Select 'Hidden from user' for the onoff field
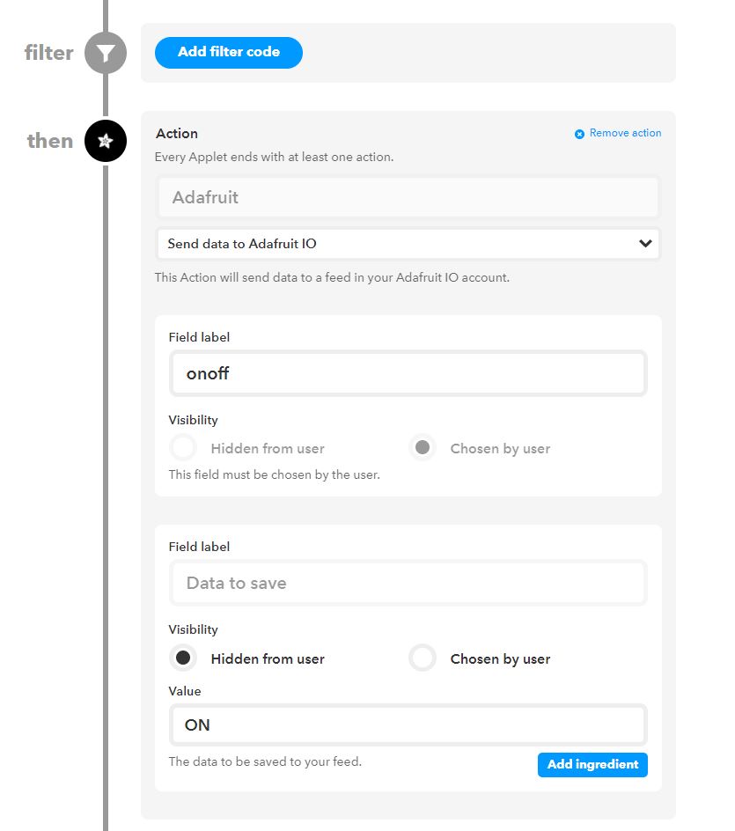Screen dimensions: 735x831 pos(183,448)
